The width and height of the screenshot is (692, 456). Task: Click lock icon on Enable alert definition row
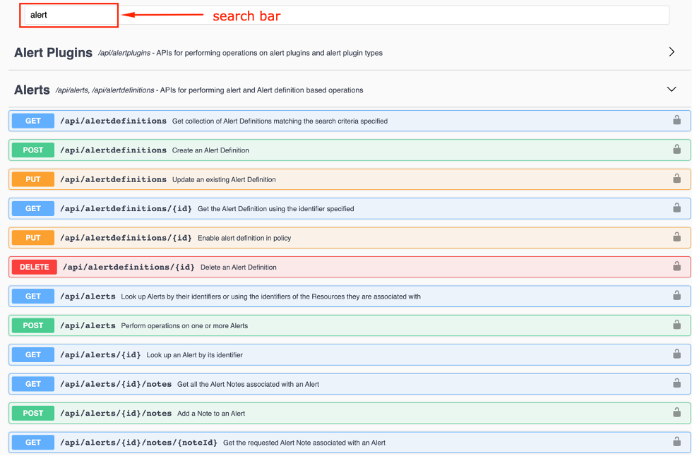coord(676,236)
